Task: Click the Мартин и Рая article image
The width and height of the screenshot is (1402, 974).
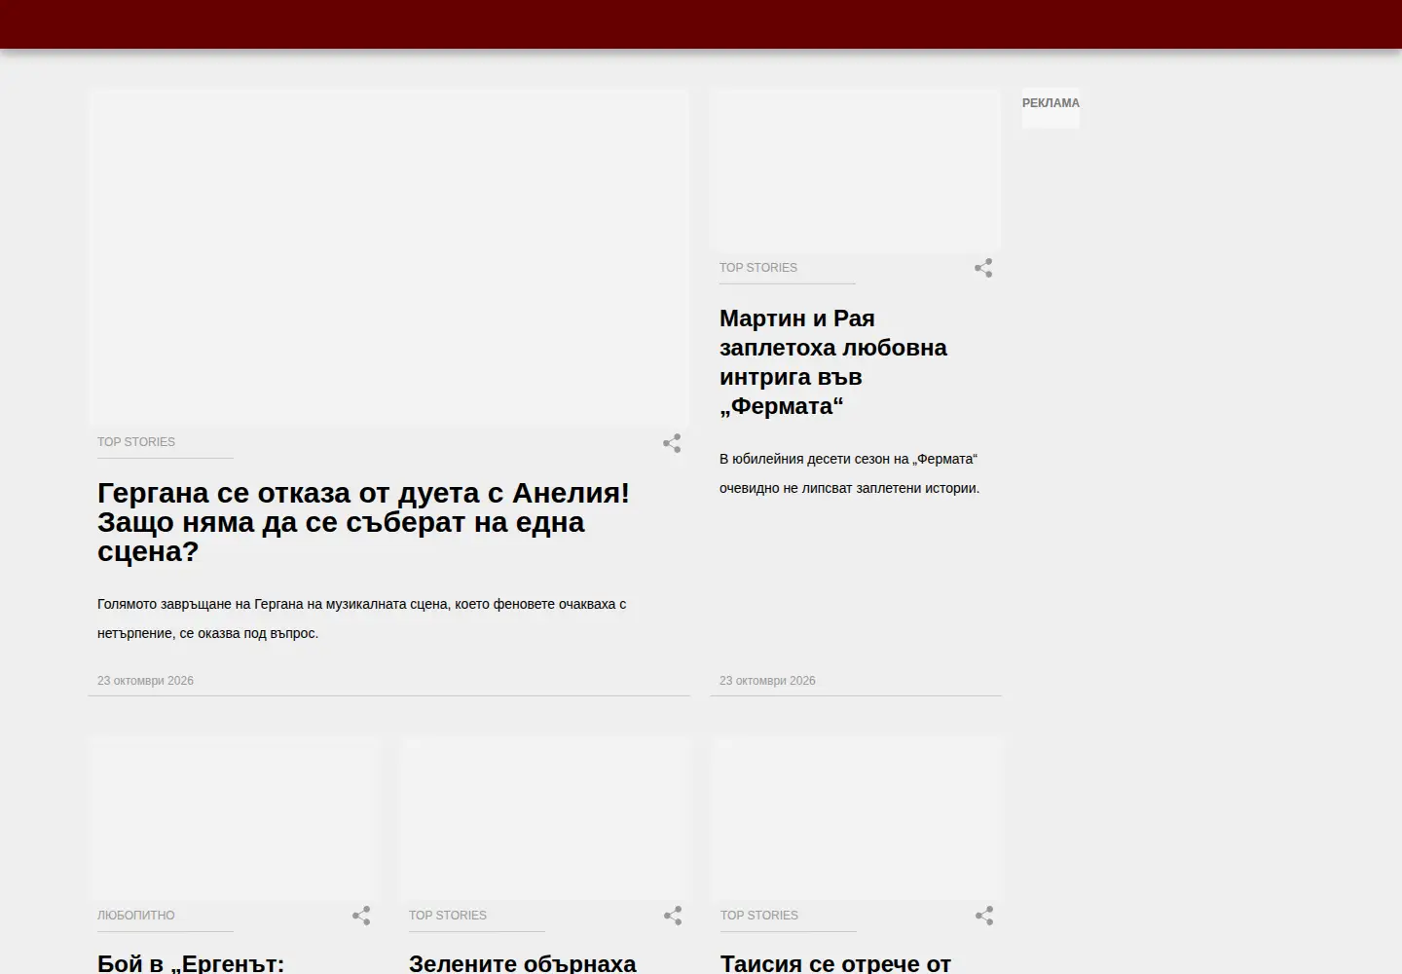Action: 855,171
